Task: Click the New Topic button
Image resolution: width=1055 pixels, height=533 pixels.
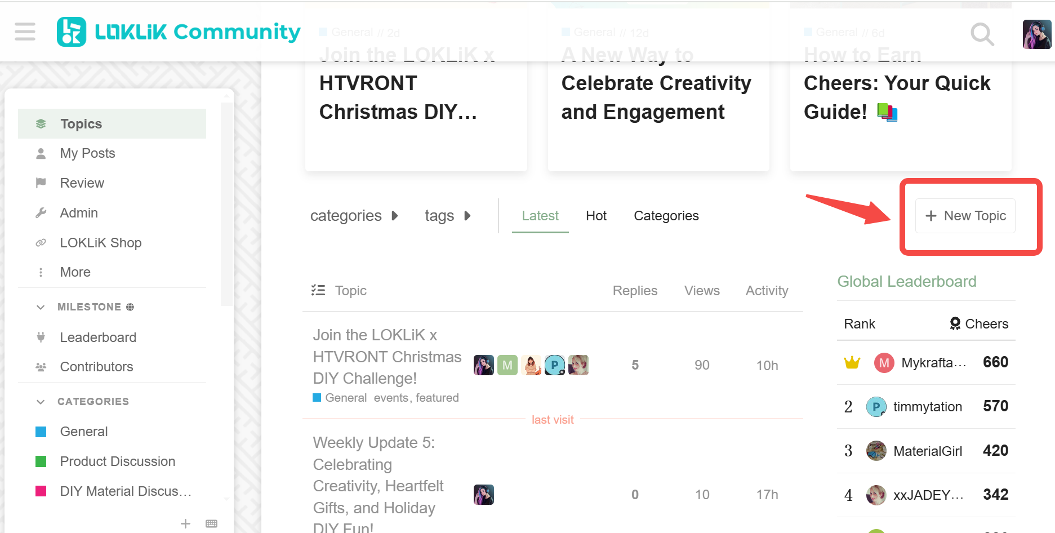Action: (965, 216)
